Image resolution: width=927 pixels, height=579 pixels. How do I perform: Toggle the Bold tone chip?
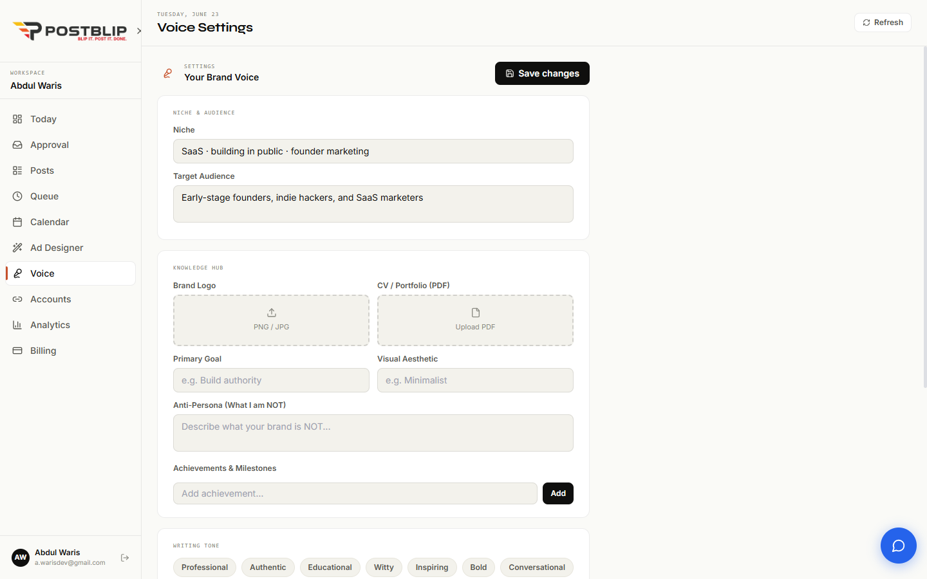[478, 567]
